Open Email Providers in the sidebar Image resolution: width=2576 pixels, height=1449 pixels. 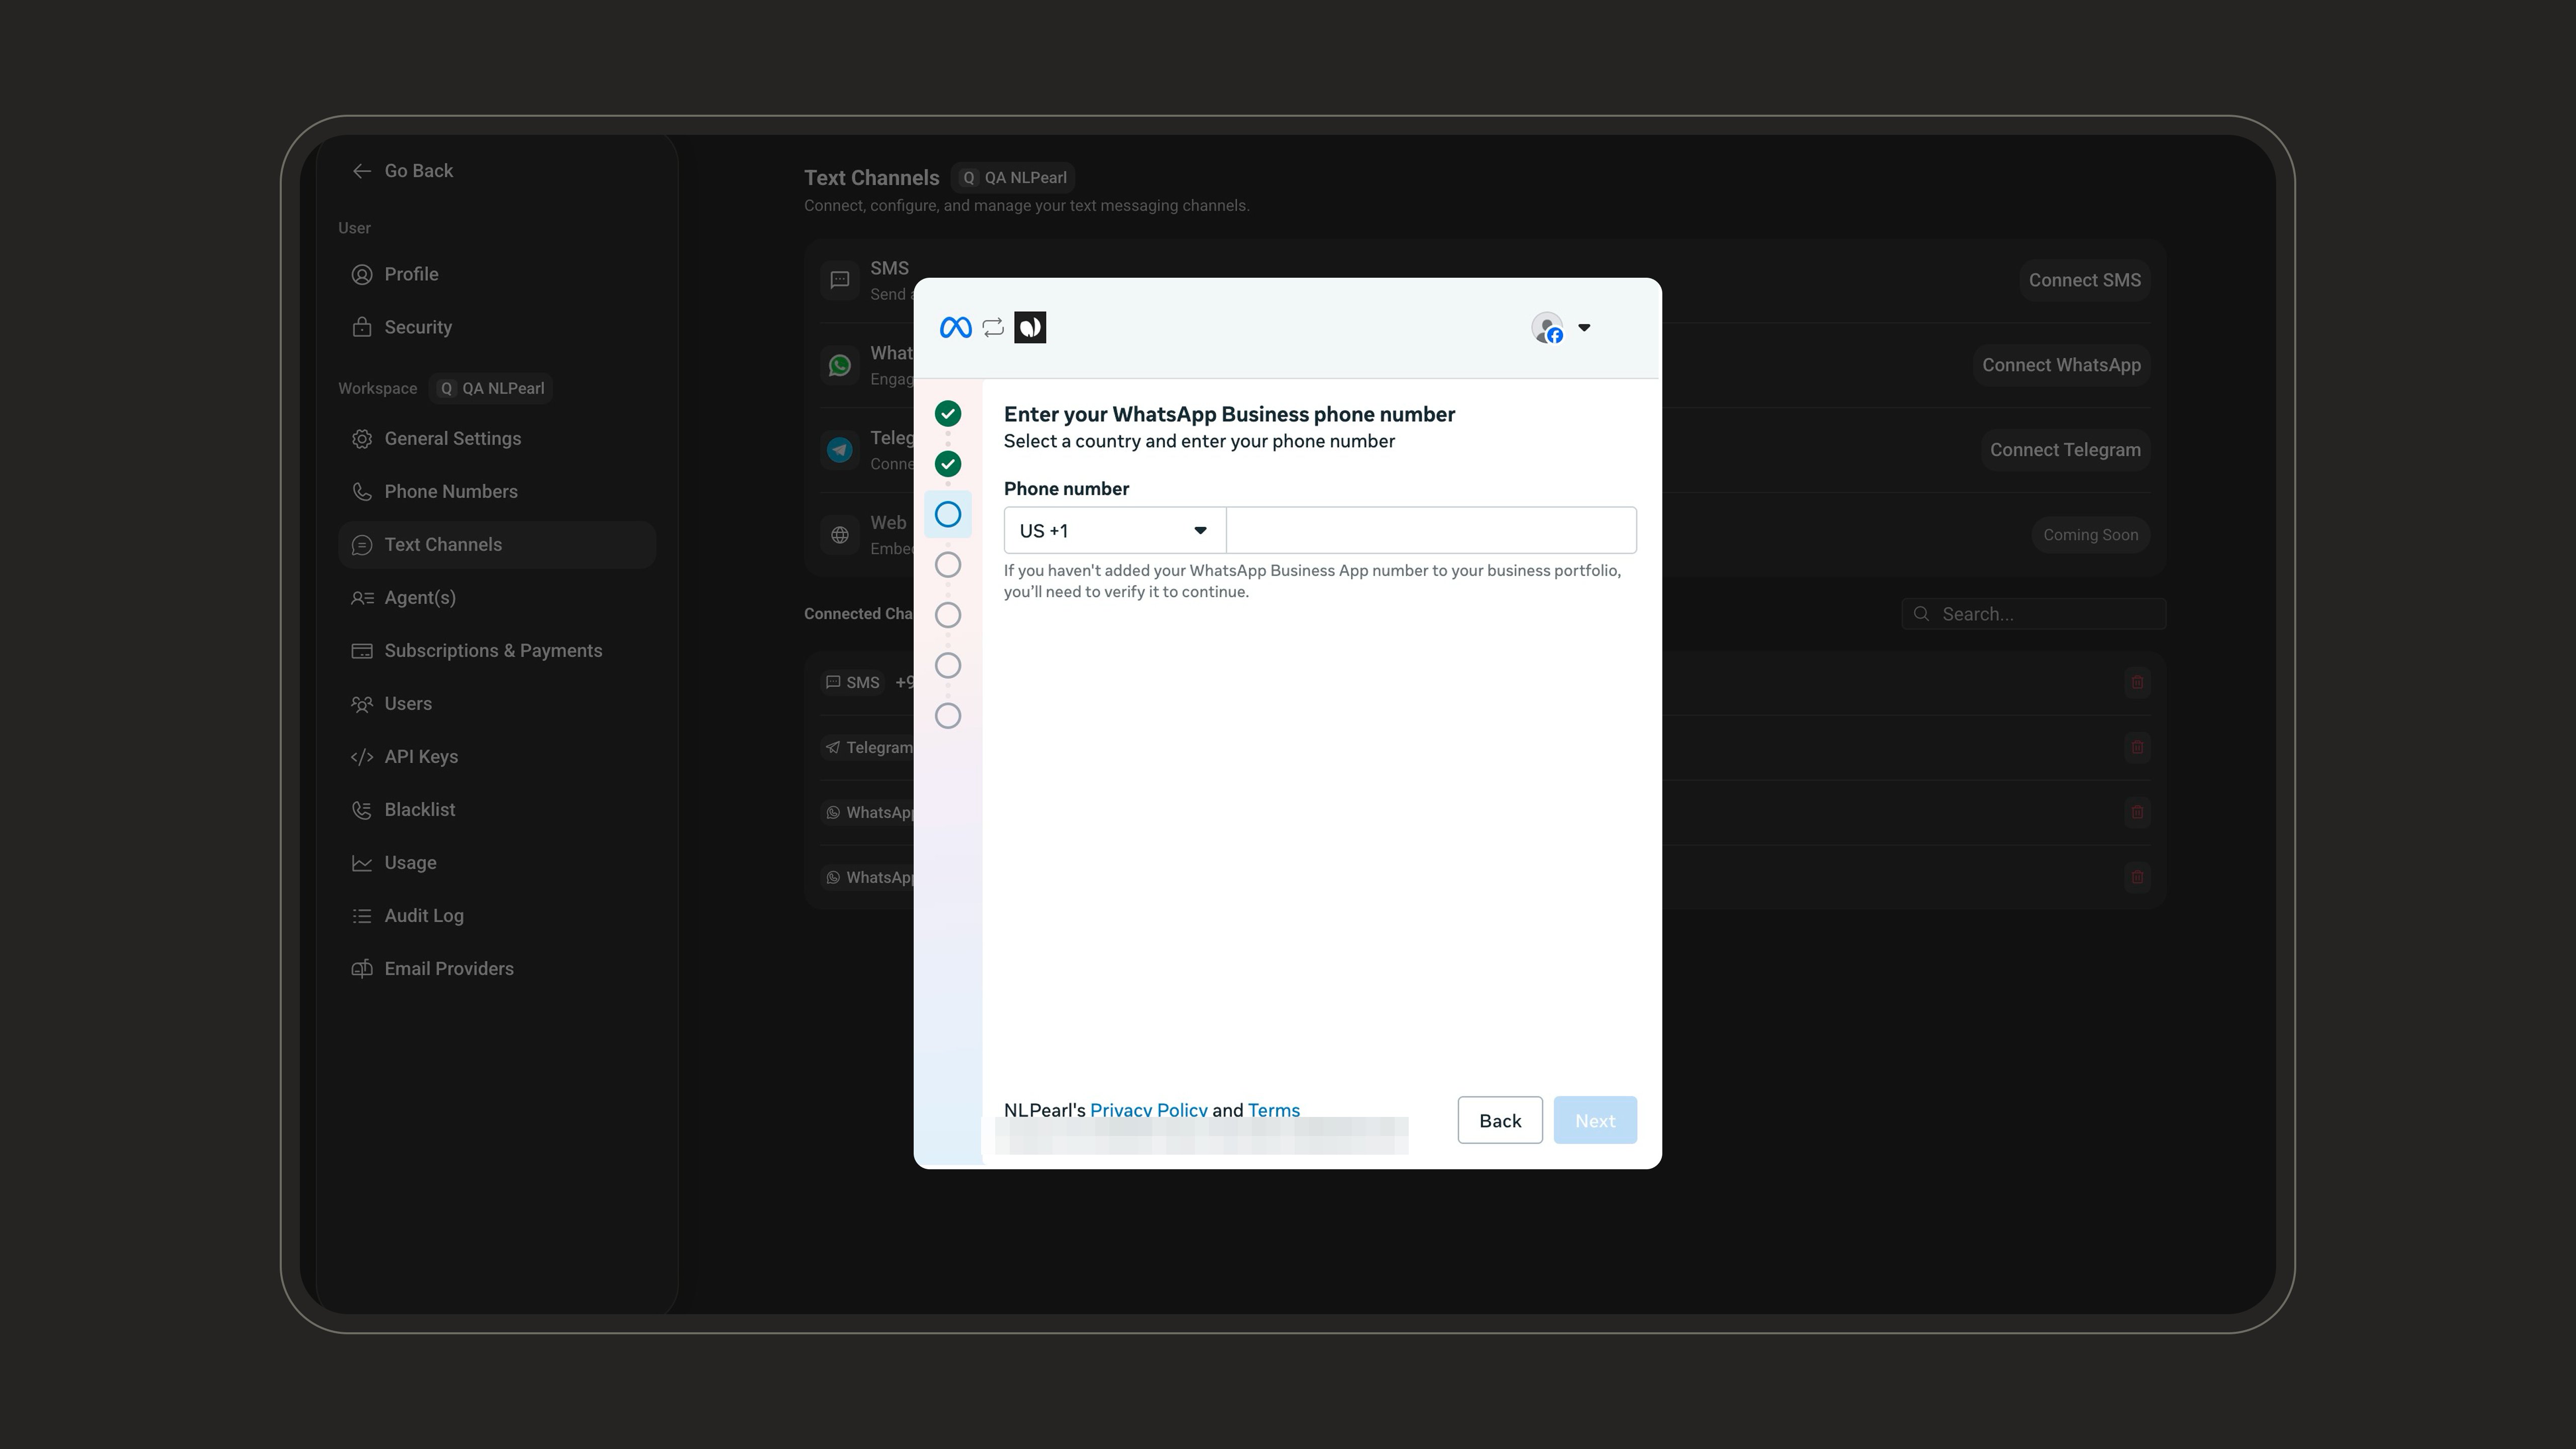coord(496,968)
